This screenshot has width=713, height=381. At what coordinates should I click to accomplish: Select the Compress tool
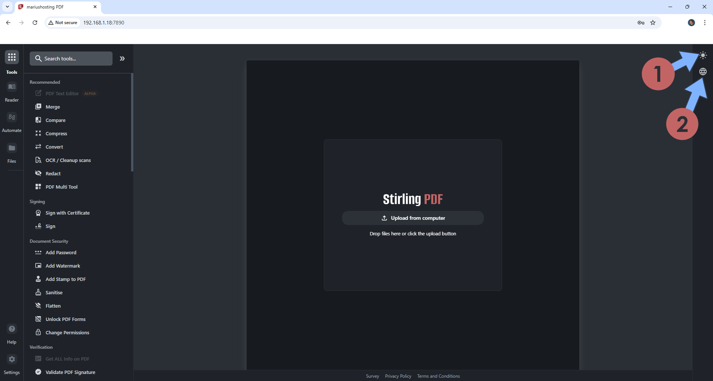pyautogui.click(x=56, y=133)
